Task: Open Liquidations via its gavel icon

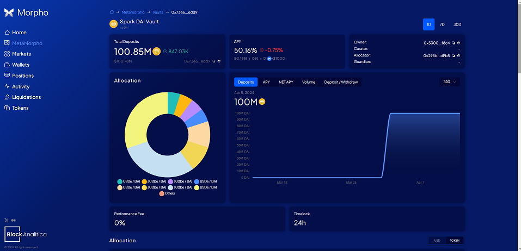Action: [x=7, y=97]
